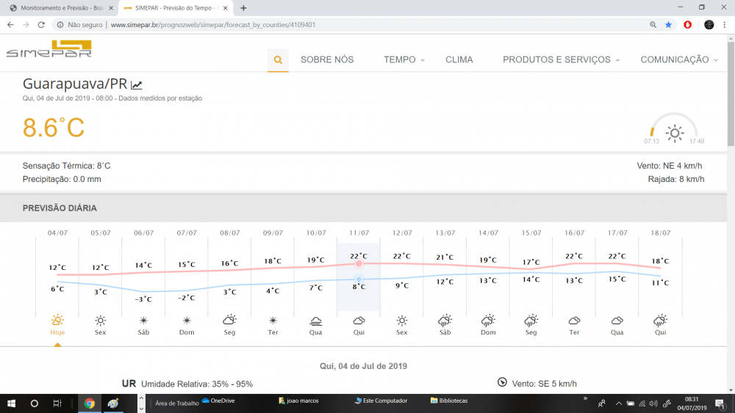This screenshot has height=413, width=735.
Task: Click the orange search magnifier icon
Action: pyautogui.click(x=278, y=60)
